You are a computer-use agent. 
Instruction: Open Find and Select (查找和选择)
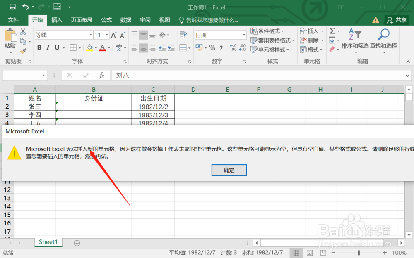click(x=383, y=40)
